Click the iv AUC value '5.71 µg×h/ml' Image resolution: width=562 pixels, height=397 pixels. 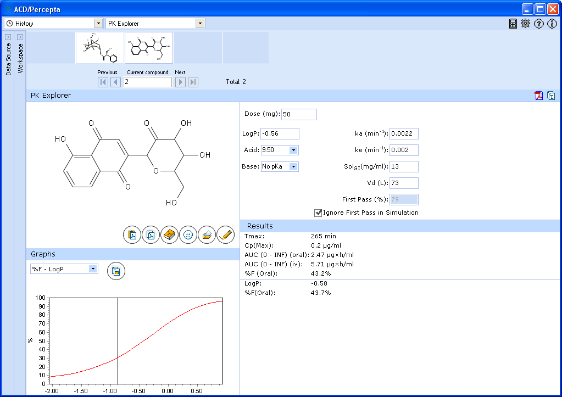[x=332, y=265]
